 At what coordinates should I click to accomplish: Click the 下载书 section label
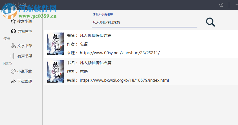pos(7,63)
